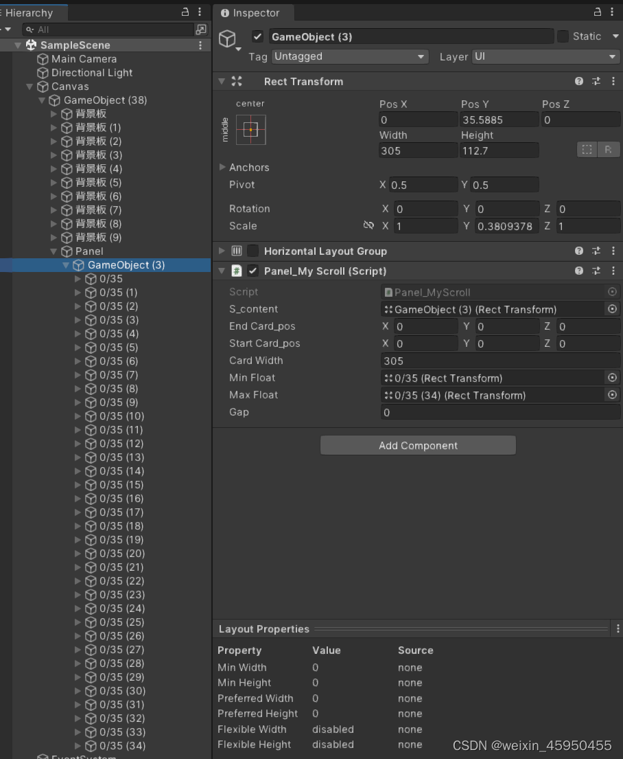Open the Layer dropdown set to UI
This screenshot has height=759, width=623.
tap(545, 57)
